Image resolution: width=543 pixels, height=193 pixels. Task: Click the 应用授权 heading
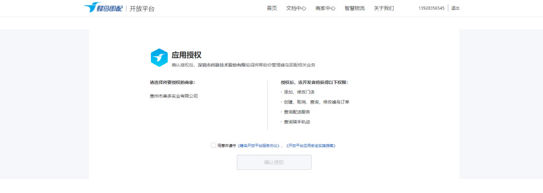(x=187, y=55)
